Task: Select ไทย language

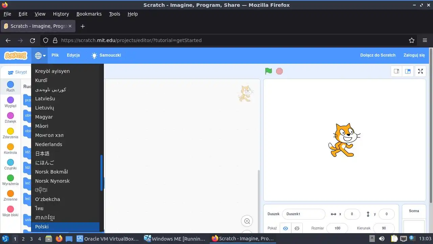Action: coord(66,208)
